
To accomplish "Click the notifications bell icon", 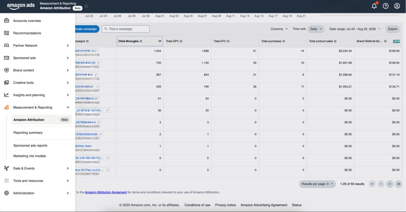I will coord(374,6).
